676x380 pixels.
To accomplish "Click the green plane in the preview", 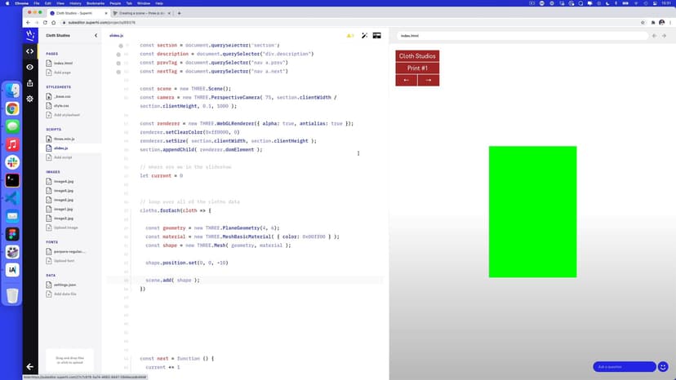I will [532, 211].
